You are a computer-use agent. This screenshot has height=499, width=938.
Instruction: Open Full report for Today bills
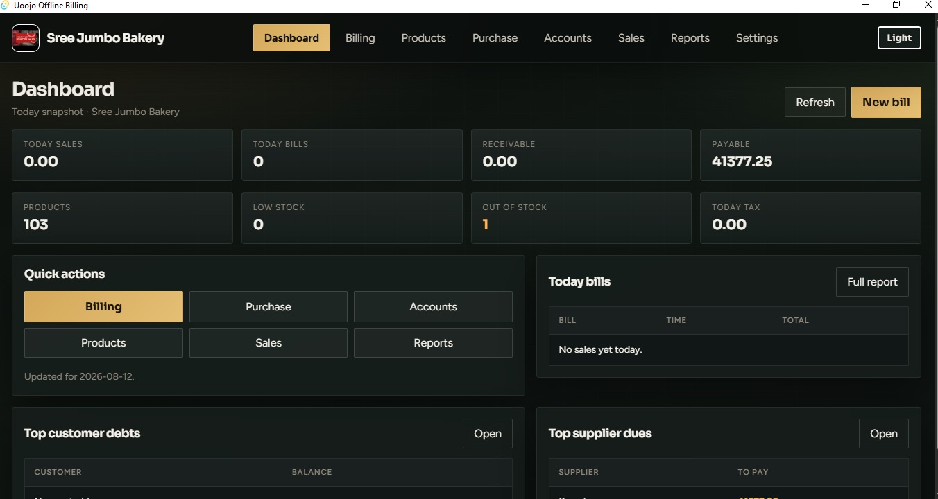click(x=872, y=281)
